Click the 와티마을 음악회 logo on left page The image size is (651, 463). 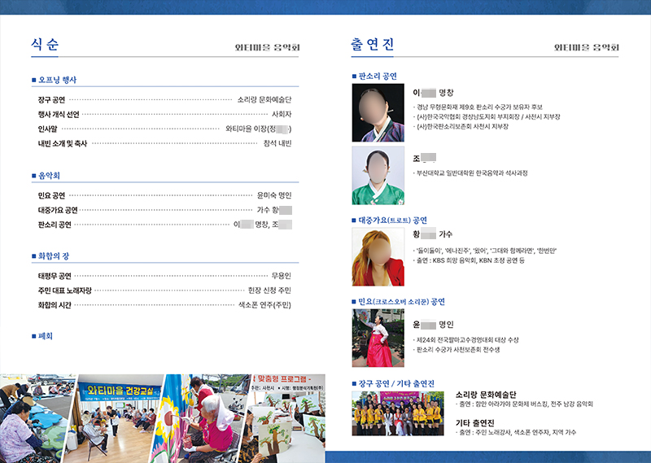coord(268,48)
